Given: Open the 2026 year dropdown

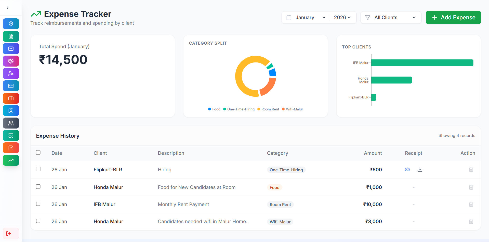Looking at the screenshot, I should coord(342,18).
